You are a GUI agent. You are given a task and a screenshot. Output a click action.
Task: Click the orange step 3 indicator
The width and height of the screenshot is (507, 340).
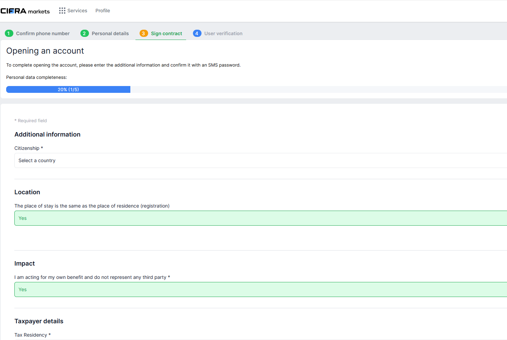(x=143, y=33)
